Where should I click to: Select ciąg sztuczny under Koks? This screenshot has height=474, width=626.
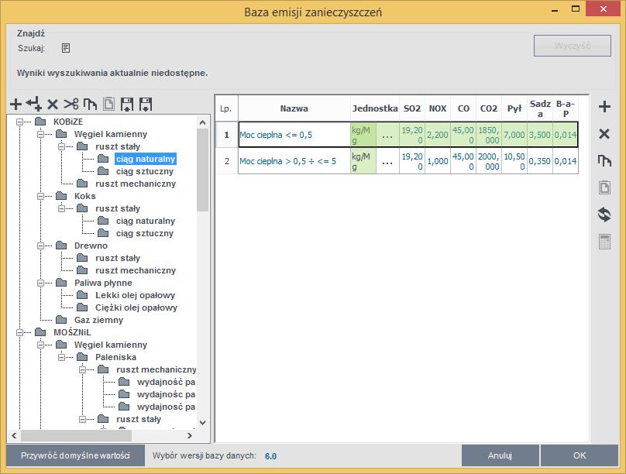pos(145,233)
